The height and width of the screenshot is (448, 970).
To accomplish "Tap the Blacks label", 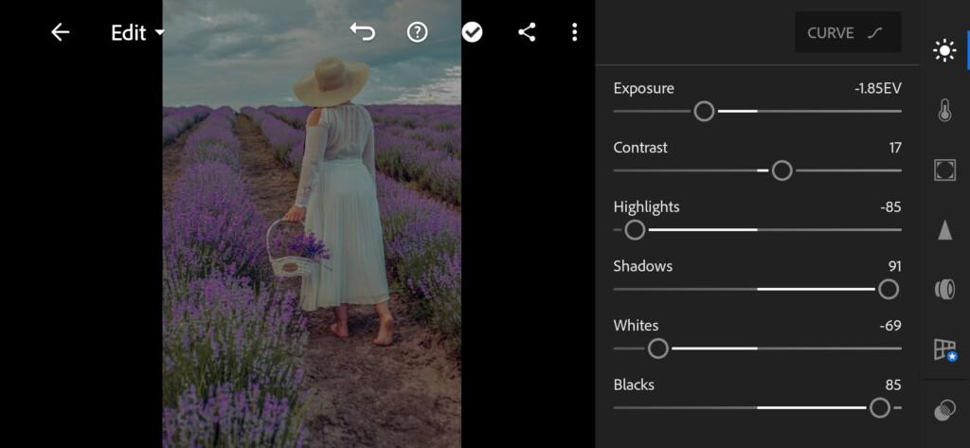I will [634, 385].
